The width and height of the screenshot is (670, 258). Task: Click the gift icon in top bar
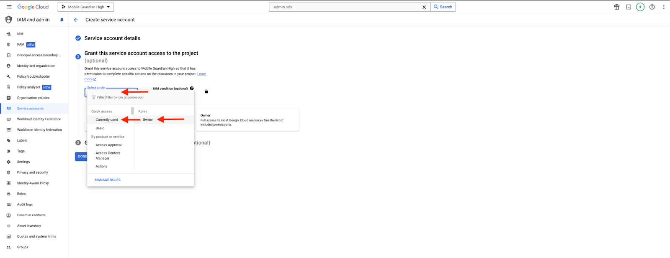[617, 7]
